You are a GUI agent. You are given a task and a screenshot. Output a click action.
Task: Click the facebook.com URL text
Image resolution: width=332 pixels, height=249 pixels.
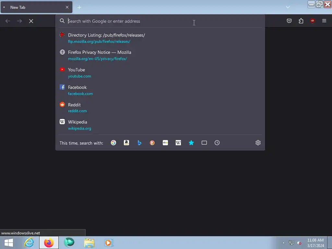pyautogui.click(x=80, y=94)
